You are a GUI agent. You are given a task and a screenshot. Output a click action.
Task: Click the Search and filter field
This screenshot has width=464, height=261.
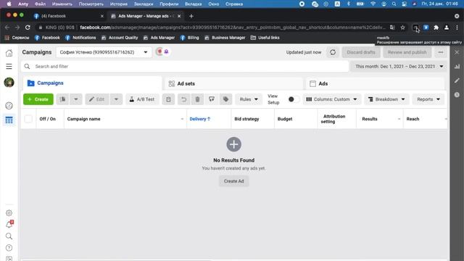(x=185, y=67)
